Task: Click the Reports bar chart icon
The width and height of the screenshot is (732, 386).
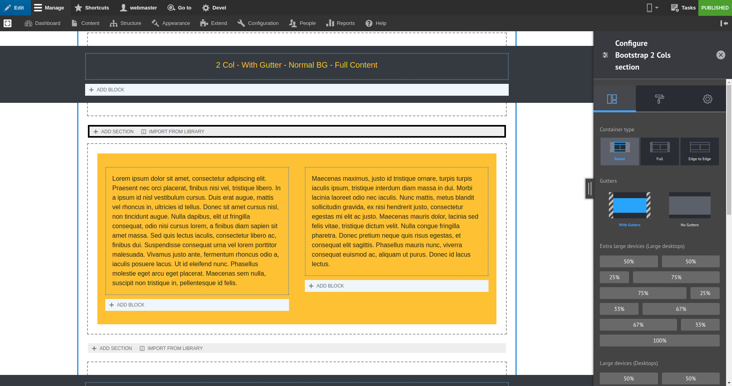Action: [331, 23]
